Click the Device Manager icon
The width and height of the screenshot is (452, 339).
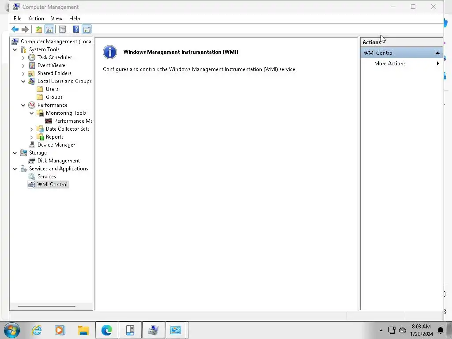point(32,145)
